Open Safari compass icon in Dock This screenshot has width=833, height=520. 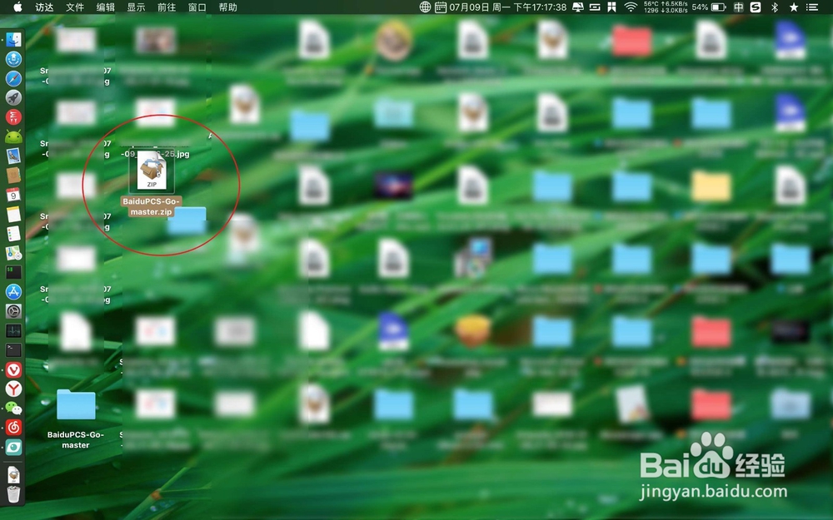click(13, 78)
